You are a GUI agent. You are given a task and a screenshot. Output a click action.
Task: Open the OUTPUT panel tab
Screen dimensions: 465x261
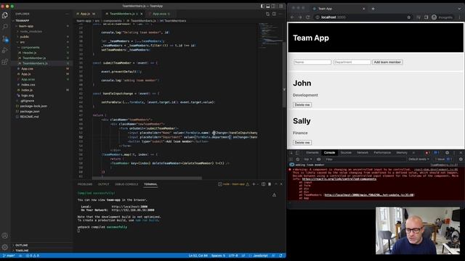coord(103,184)
